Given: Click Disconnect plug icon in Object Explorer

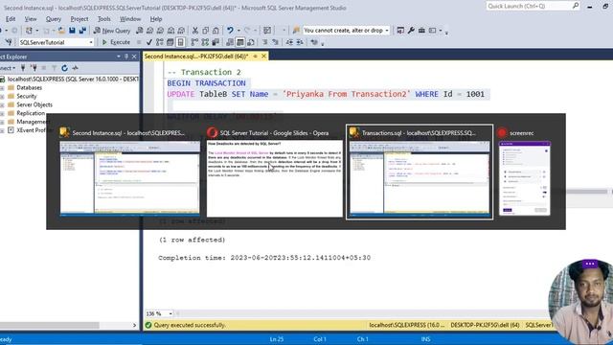Looking at the screenshot, I should (x=34, y=68).
